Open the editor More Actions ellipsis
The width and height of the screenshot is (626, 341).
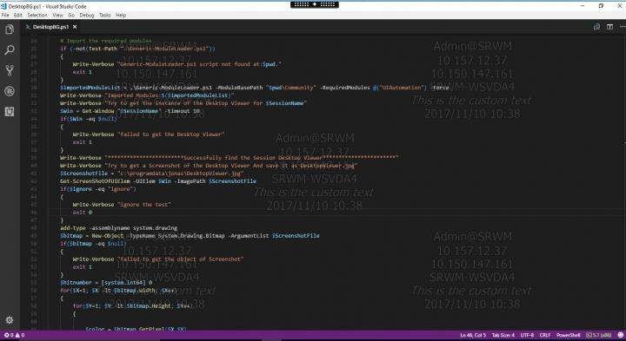point(623,27)
